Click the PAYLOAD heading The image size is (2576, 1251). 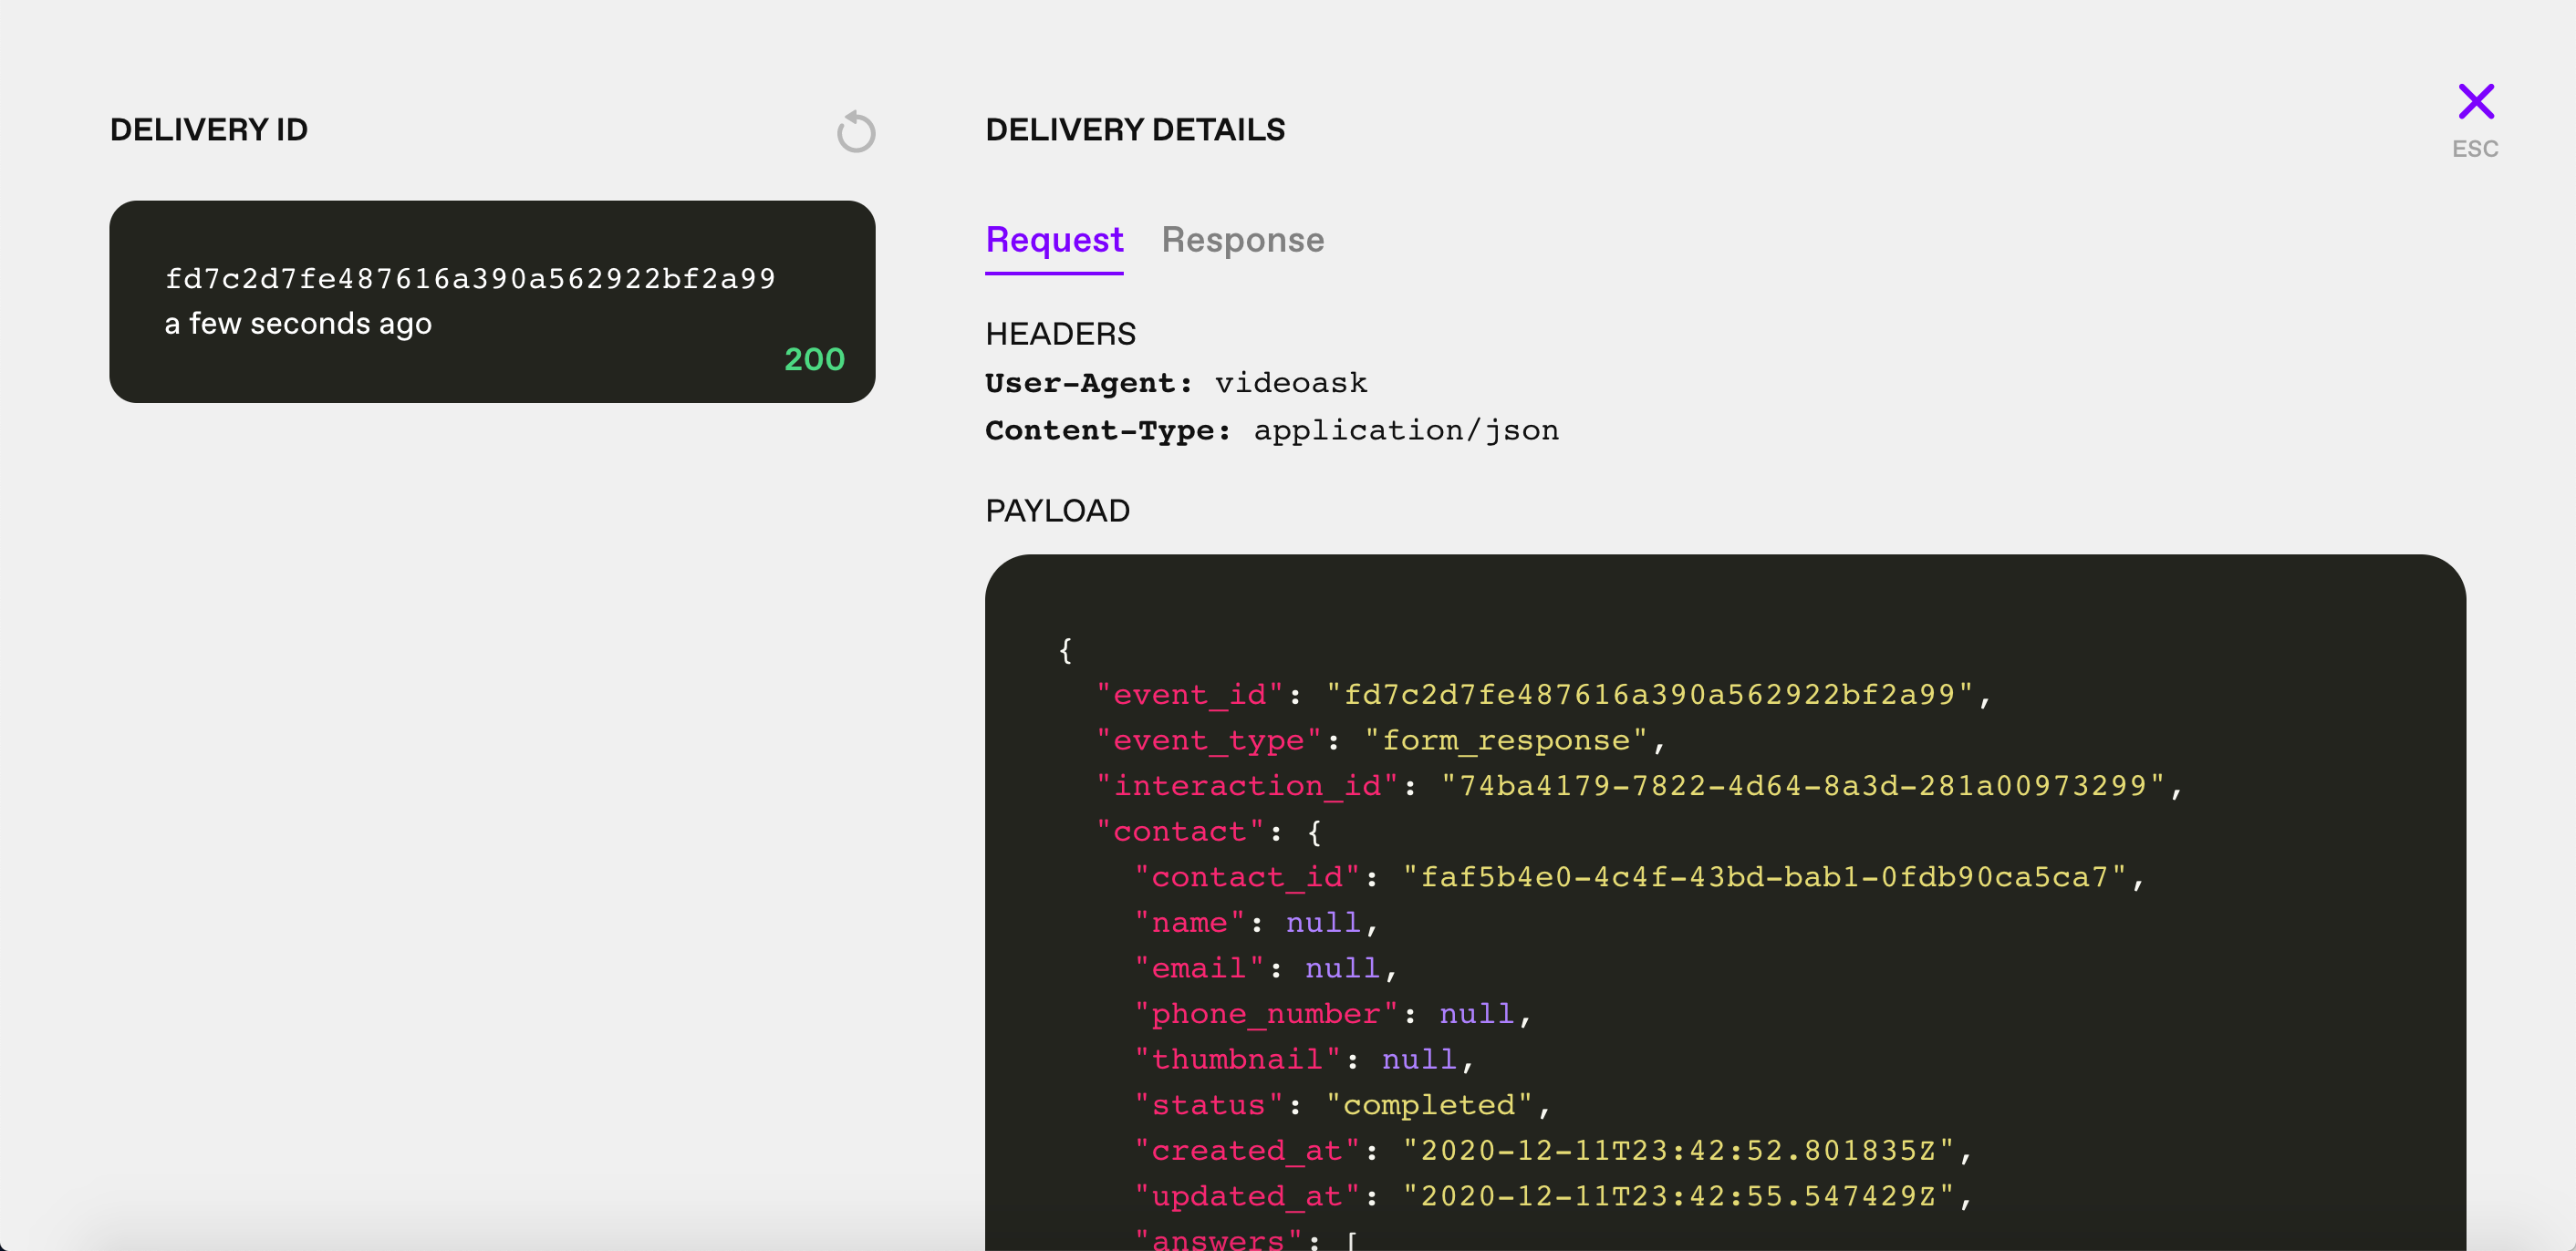[1057, 511]
